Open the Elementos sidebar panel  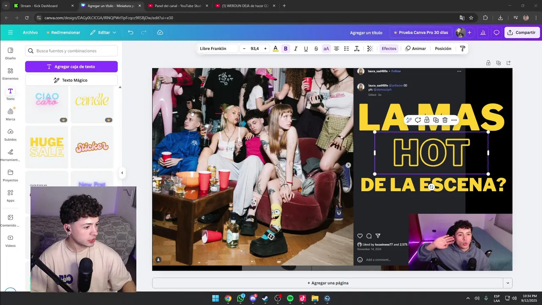pos(11,74)
